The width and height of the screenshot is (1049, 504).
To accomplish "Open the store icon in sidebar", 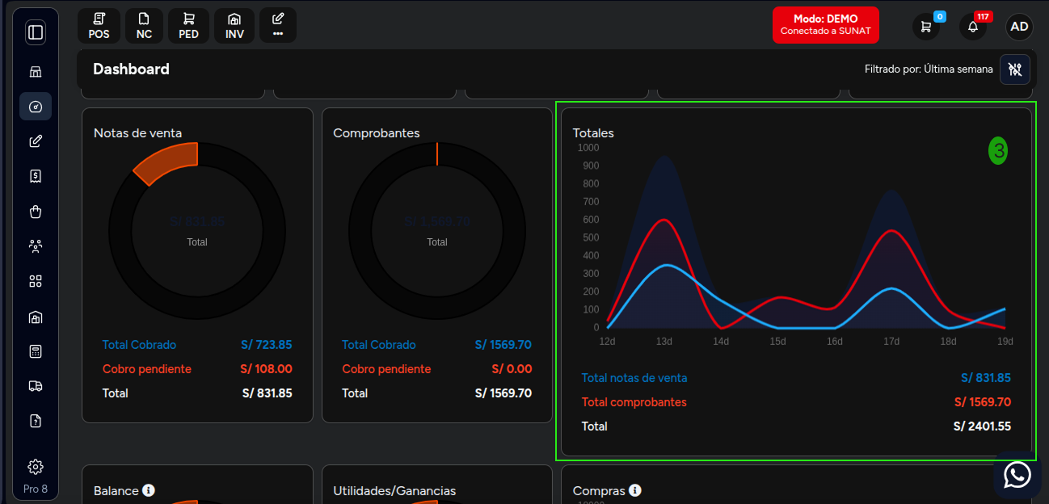I will pyautogui.click(x=36, y=72).
